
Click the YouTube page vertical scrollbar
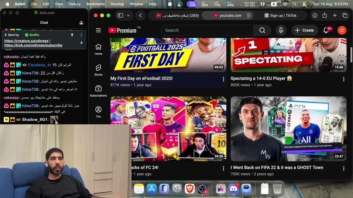351,55
